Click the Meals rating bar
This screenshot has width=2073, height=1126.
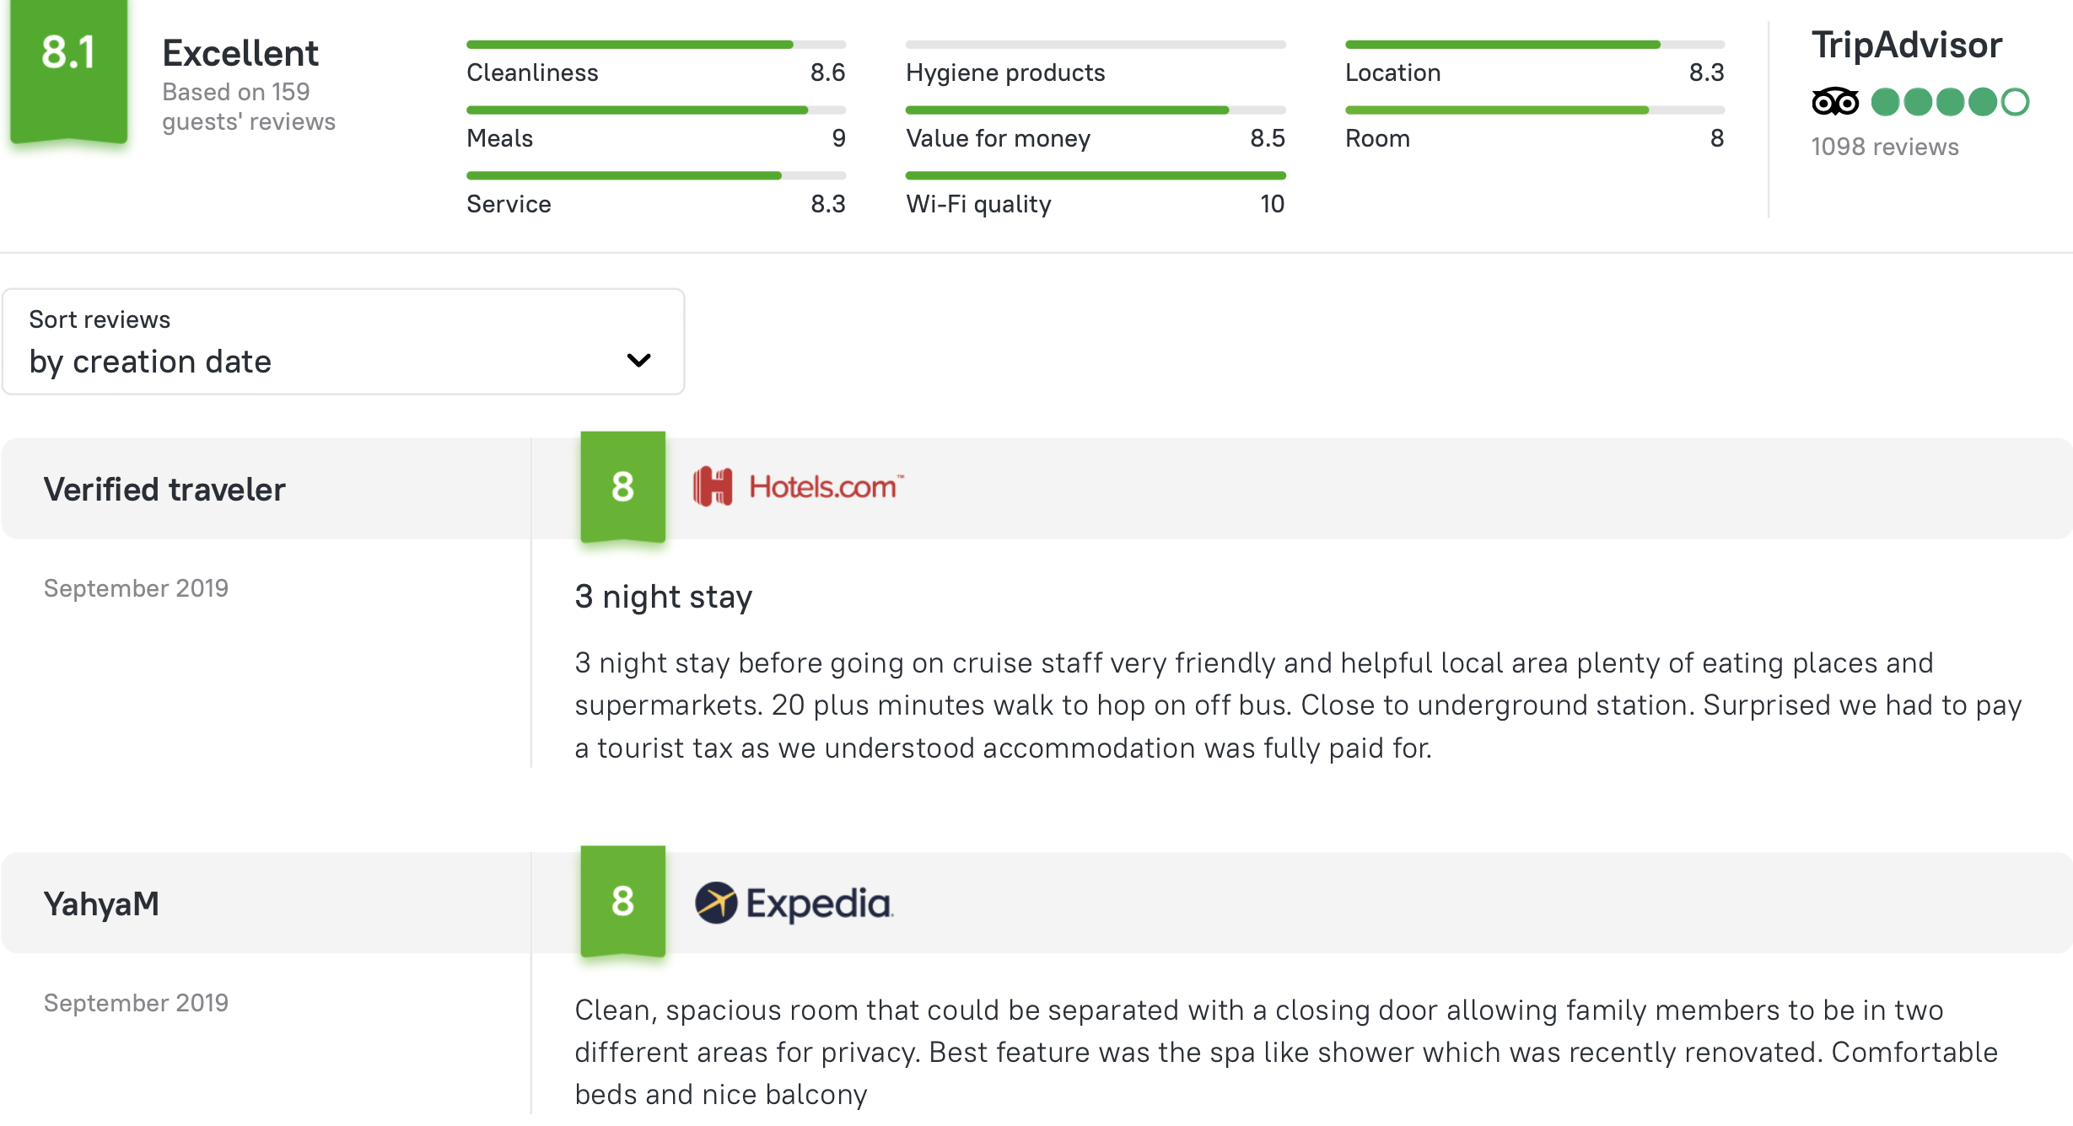656,110
